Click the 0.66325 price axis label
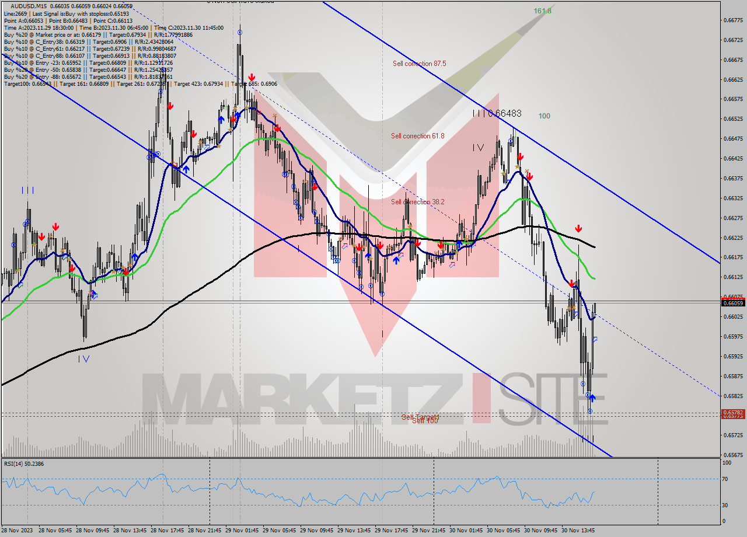This screenshot has height=537, width=747. (x=733, y=198)
